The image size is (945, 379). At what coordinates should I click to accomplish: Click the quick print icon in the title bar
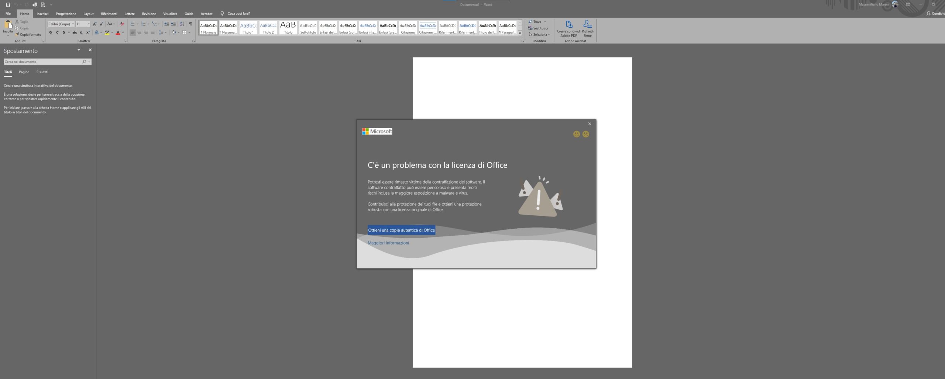35,5
